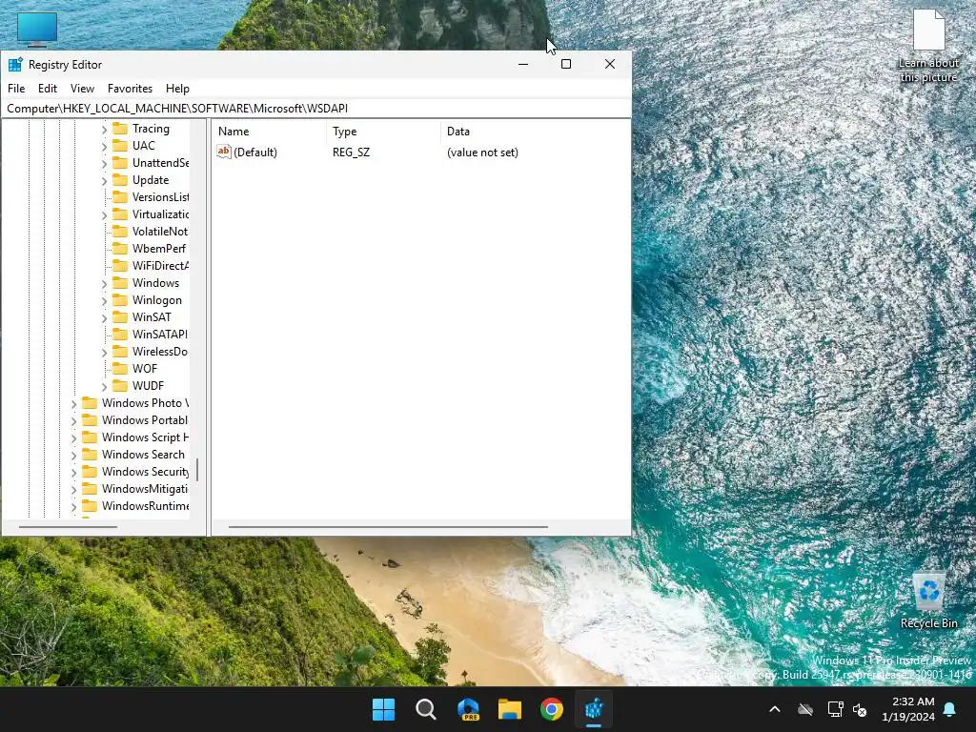Maximize the Registry Editor window
Image resolution: width=976 pixels, height=732 pixels.
[566, 64]
